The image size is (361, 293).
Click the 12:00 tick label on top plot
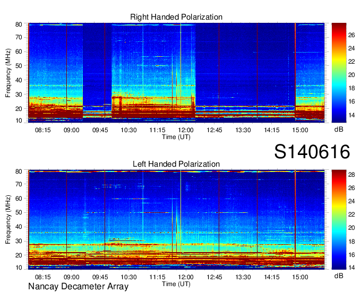[x=186, y=130]
